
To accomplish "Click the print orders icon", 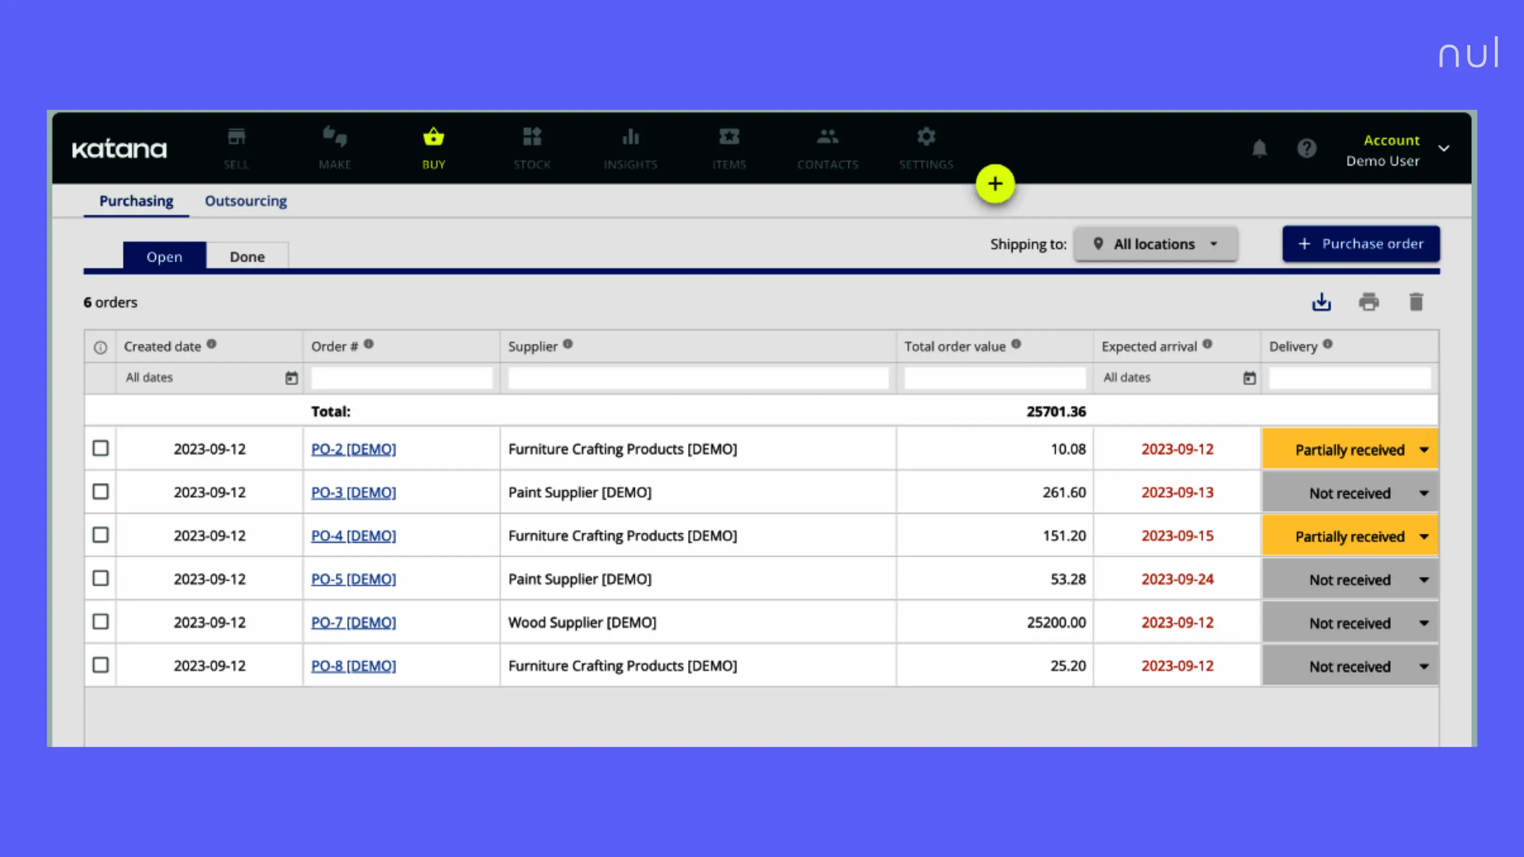I will (1369, 302).
